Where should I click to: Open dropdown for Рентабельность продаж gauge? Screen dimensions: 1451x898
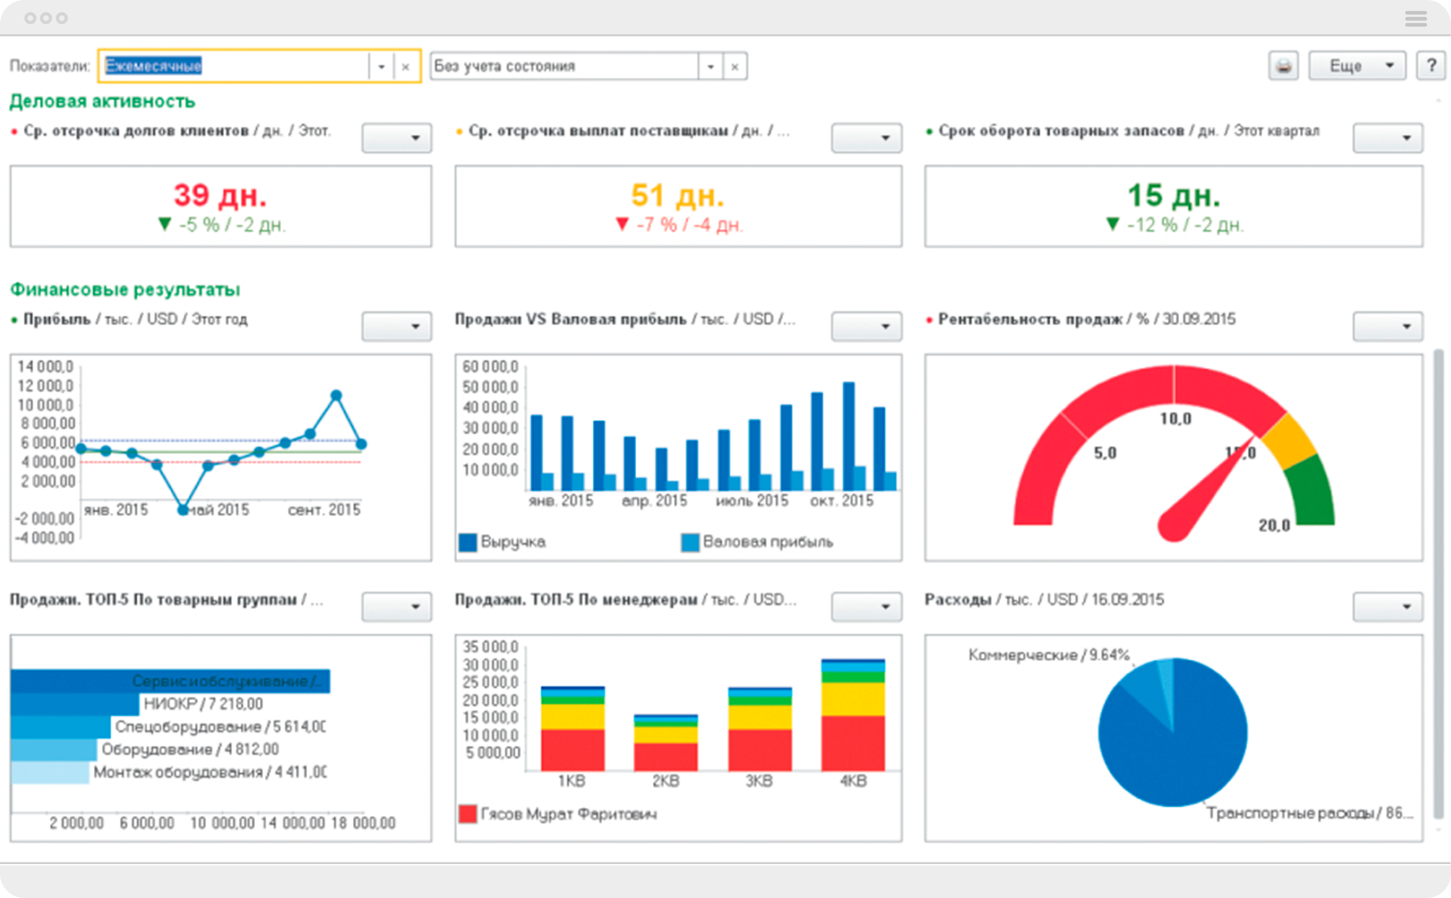1388,327
